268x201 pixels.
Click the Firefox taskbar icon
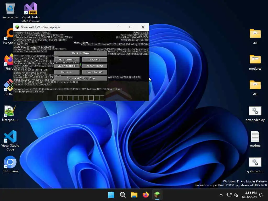tap(146, 195)
